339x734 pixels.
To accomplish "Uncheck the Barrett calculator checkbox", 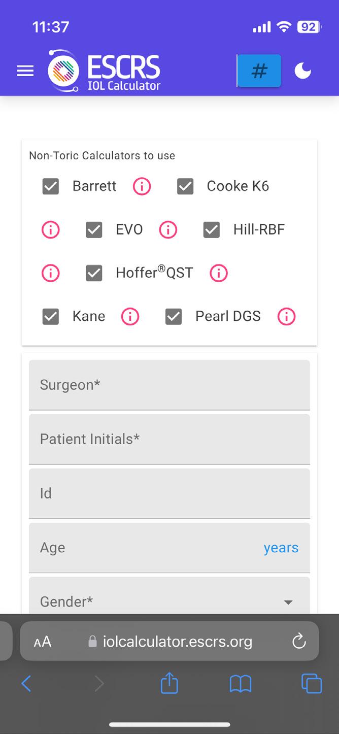I will (51, 187).
